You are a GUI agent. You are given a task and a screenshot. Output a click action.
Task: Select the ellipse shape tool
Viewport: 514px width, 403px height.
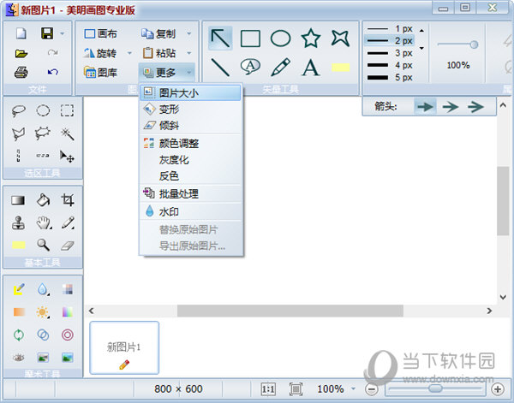click(281, 39)
